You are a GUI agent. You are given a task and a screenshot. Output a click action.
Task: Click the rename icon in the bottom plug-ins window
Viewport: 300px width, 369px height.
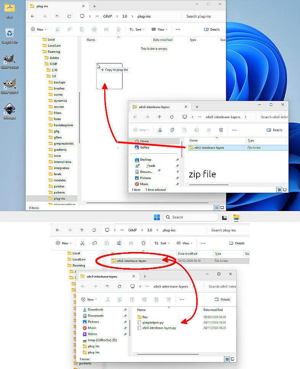point(119,243)
